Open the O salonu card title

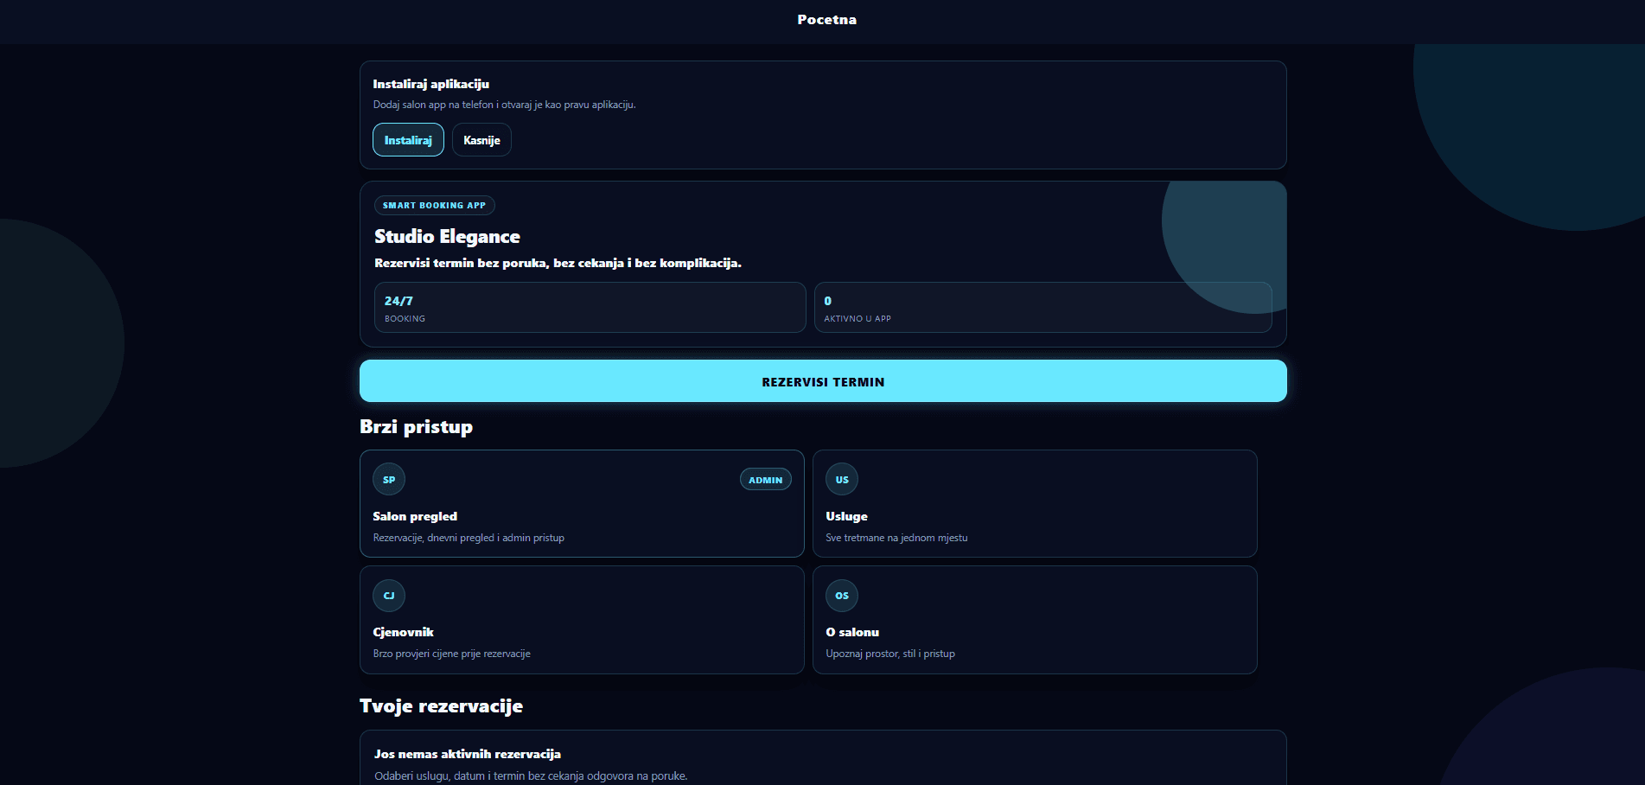852,632
